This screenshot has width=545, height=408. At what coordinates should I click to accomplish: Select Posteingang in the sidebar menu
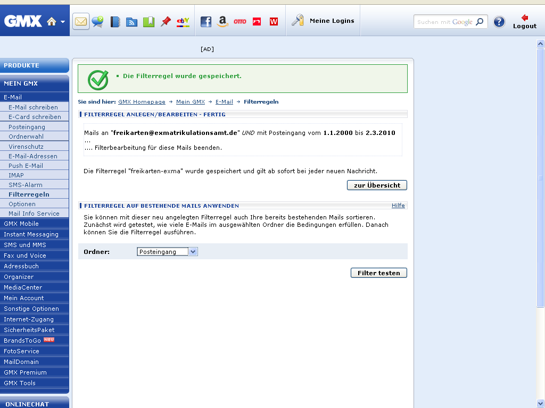[x=27, y=127]
